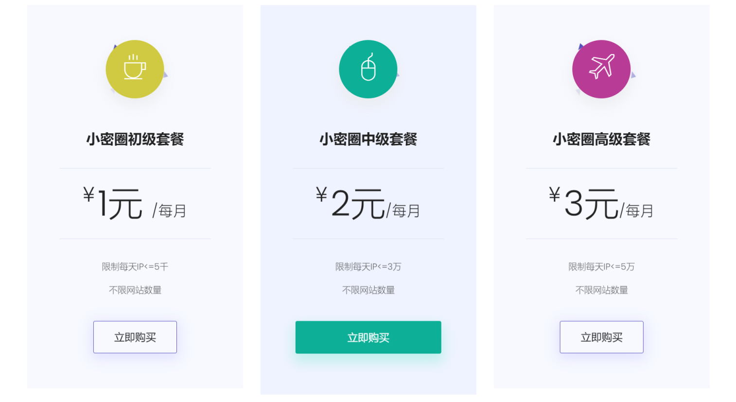736x402 pixels.
Task: Click 不限网站数量 in the 初级套餐 card
Action: 135,290
